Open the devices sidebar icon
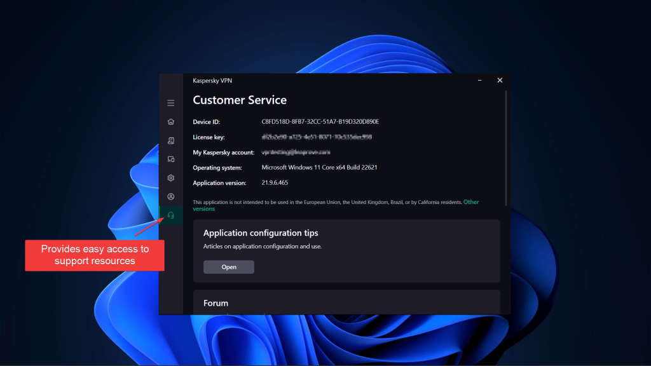 click(x=170, y=159)
